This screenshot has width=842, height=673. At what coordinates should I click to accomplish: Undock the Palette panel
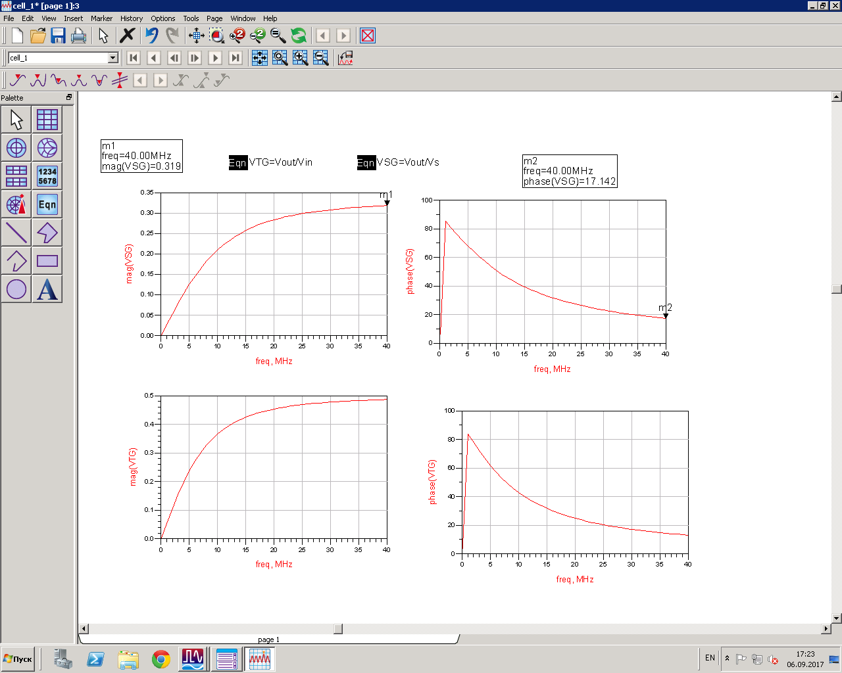coord(69,97)
